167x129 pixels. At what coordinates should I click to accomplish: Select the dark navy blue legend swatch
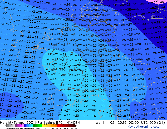pos(25,126)
